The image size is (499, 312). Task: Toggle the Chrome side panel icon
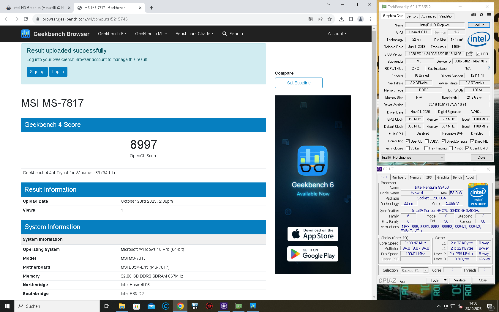point(351,19)
